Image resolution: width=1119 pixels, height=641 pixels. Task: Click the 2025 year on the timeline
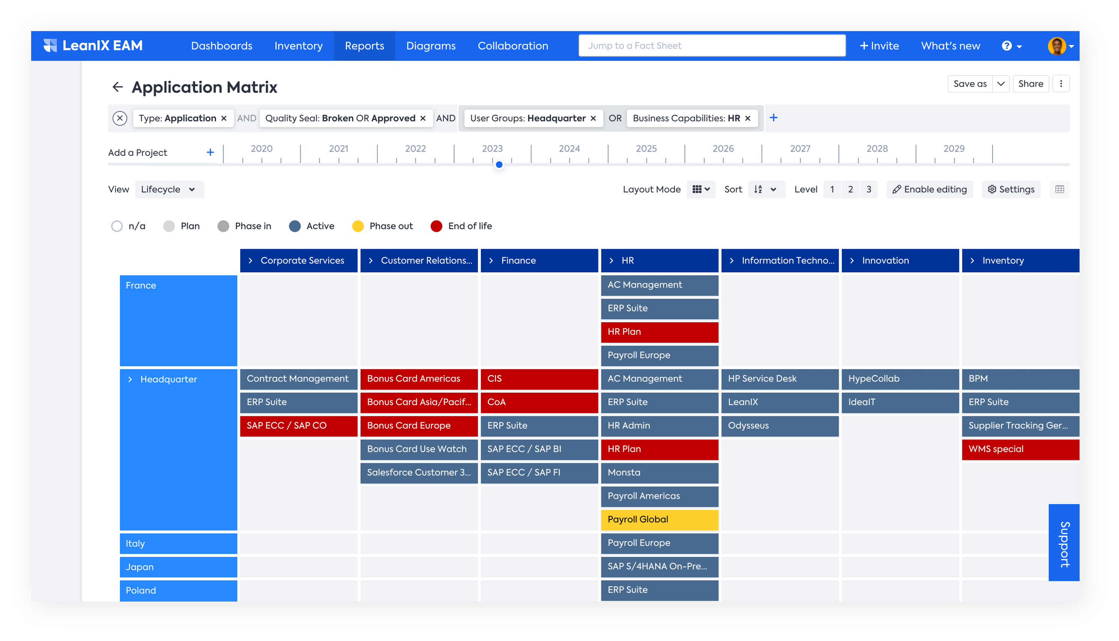(646, 149)
